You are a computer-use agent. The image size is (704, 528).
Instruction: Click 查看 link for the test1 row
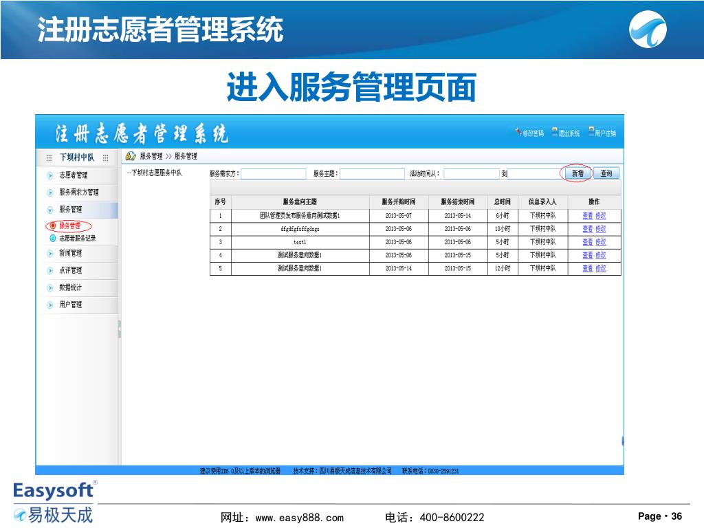587,242
